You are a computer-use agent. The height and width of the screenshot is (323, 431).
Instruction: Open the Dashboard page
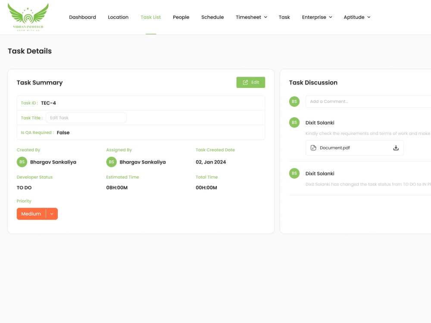point(82,17)
